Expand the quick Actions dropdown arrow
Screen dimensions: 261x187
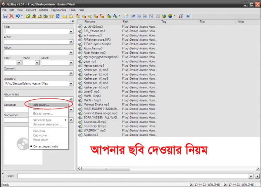coord(120,16)
